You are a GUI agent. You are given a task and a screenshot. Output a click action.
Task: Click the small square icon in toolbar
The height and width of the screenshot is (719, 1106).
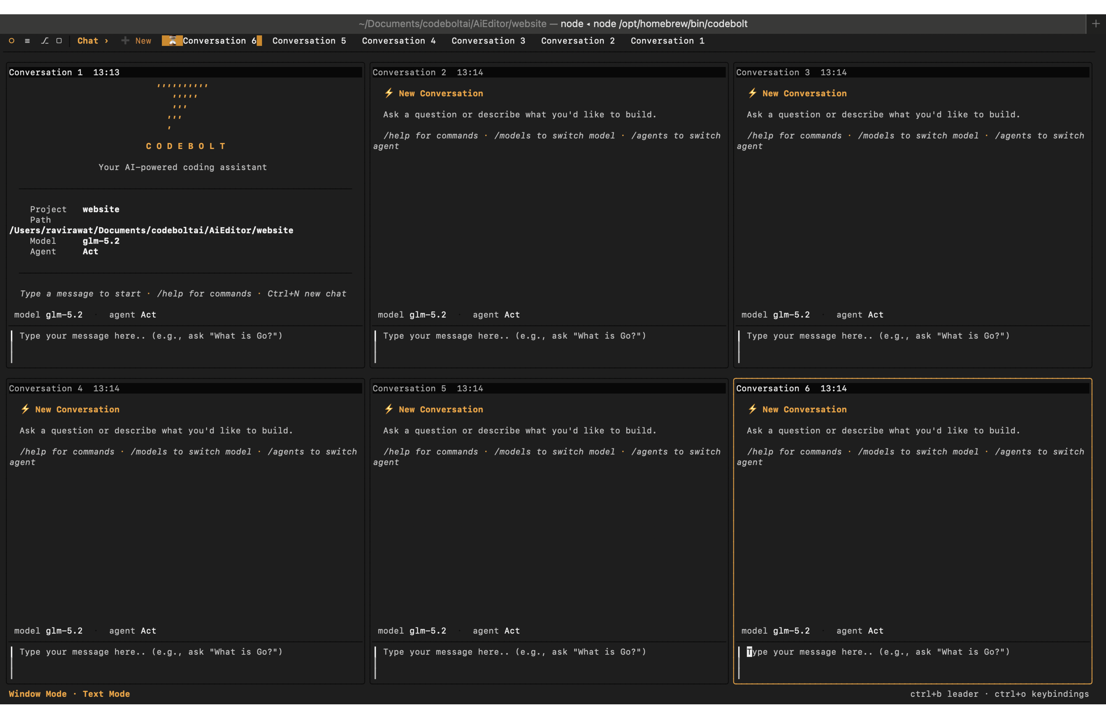coord(59,41)
